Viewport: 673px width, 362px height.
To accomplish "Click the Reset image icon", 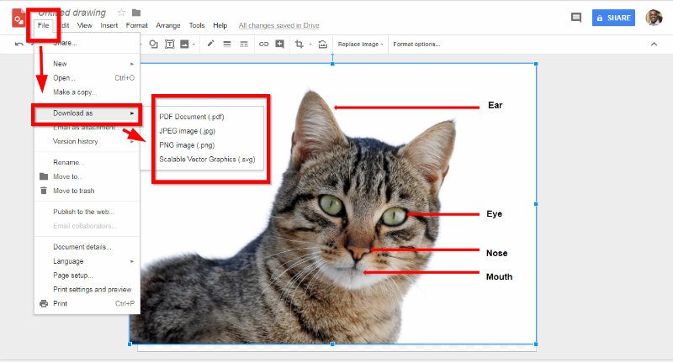I will [323, 44].
